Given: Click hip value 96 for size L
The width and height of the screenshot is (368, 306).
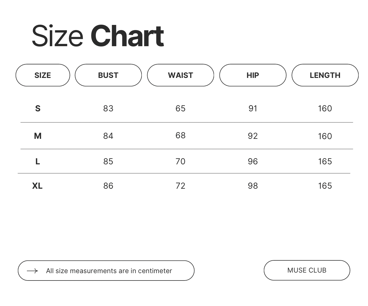Looking at the screenshot, I should coord(253,161).
